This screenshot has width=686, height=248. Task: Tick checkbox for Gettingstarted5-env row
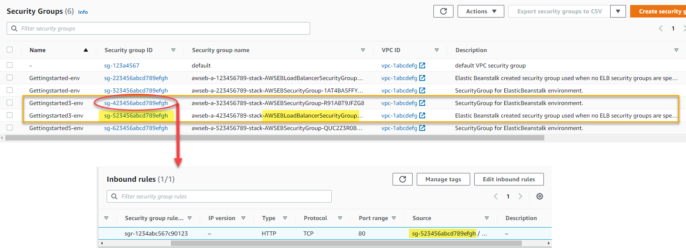(10, 128)
